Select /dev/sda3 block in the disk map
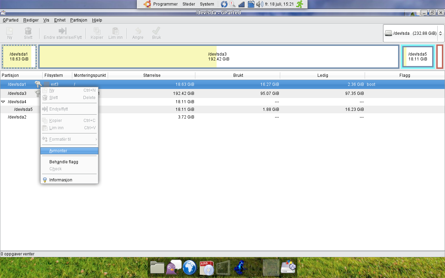Image resolution: width=445 pixels, height=278 pixels. 219,57
